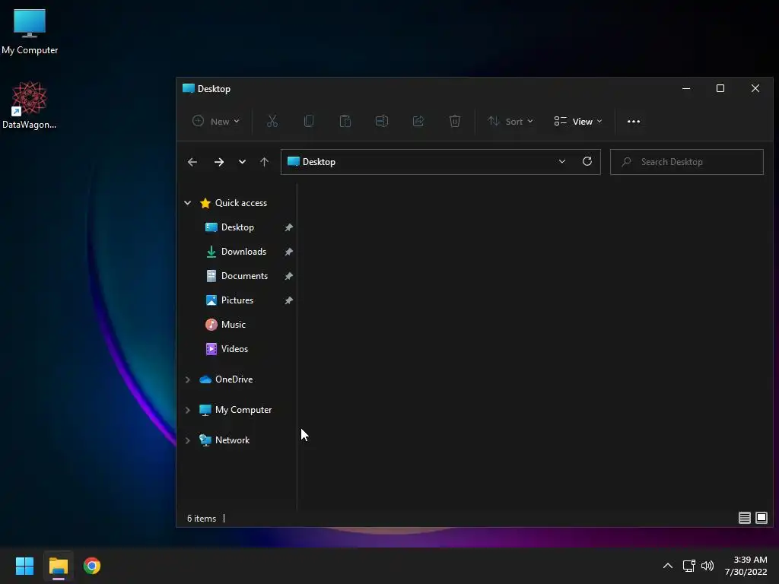Open My Computer desktop icon
Viewport: 779px width, 584px height.
[x=30, y=31]
